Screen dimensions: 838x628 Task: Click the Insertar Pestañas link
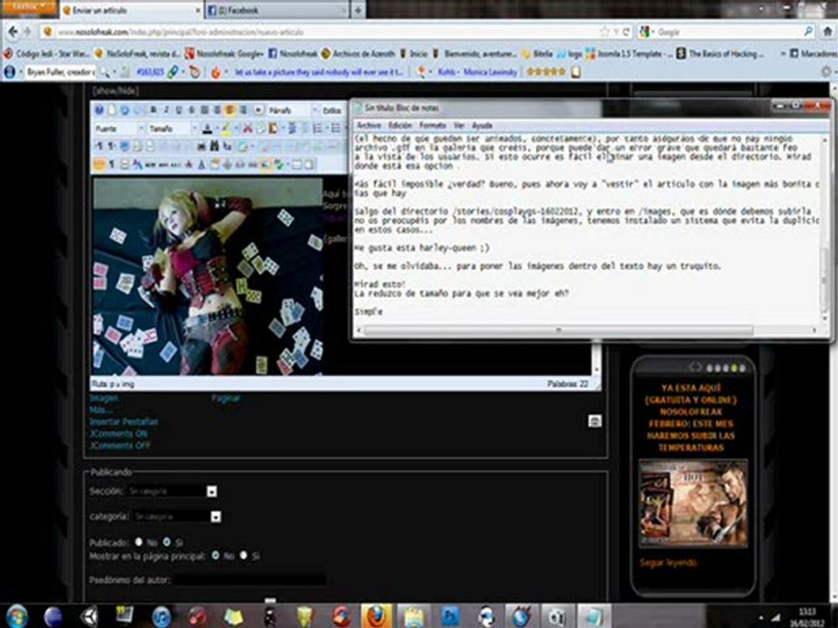(x=123, y=421)
